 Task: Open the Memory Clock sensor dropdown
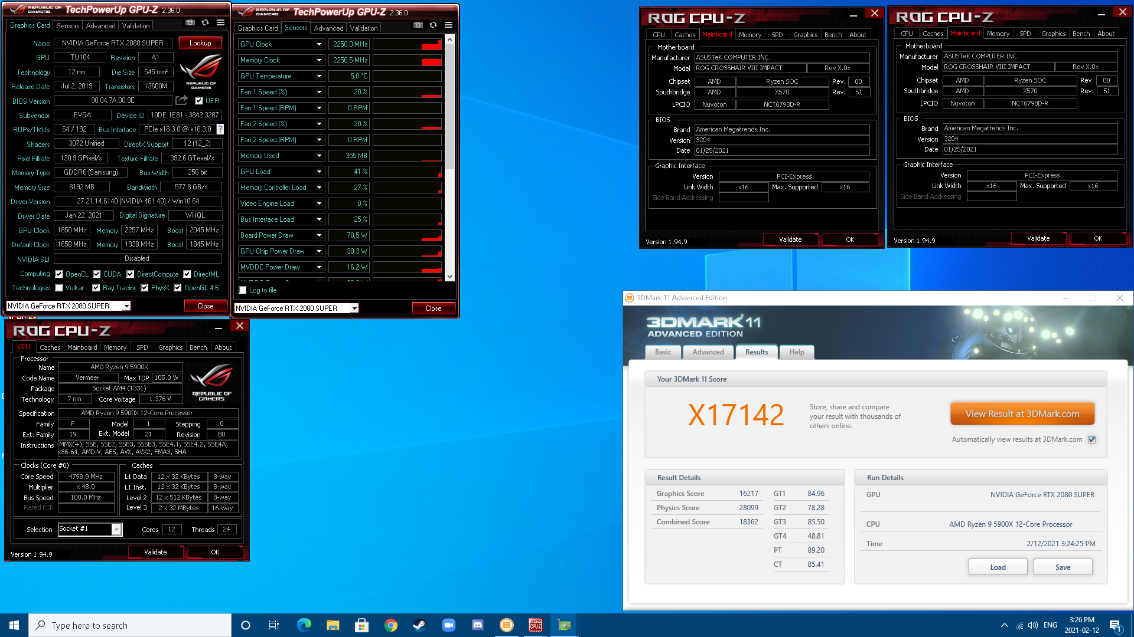319,60
